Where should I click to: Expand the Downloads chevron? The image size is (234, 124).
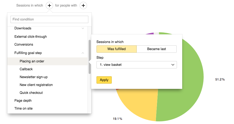point(83,28)
